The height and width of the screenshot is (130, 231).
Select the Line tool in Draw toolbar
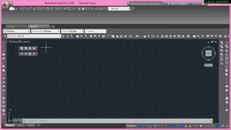[4, 43]
